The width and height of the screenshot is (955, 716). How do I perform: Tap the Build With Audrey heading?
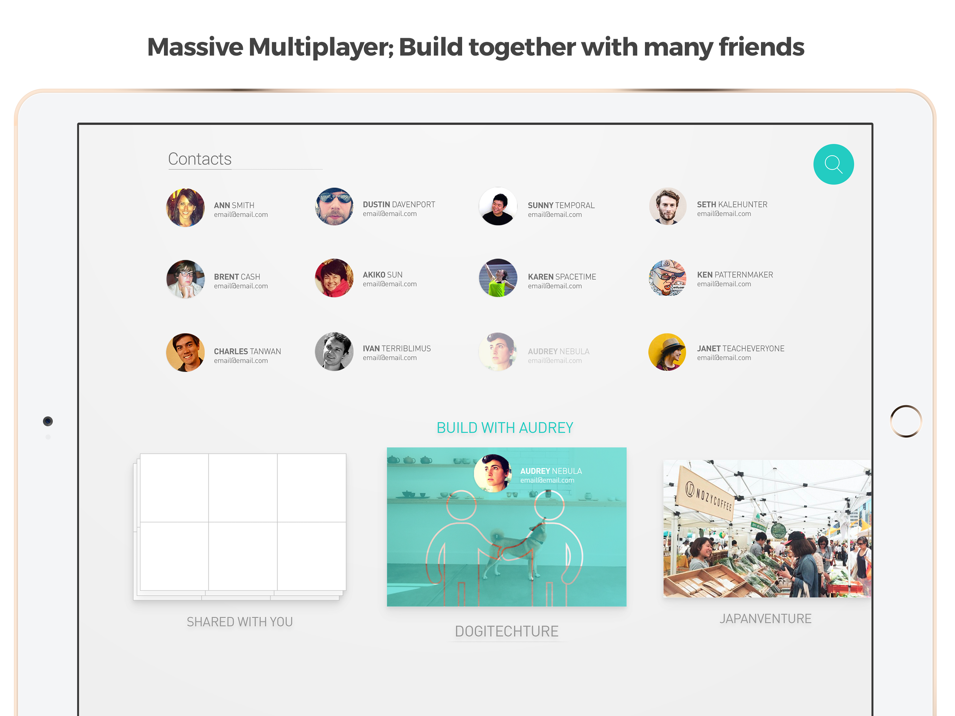505,428
